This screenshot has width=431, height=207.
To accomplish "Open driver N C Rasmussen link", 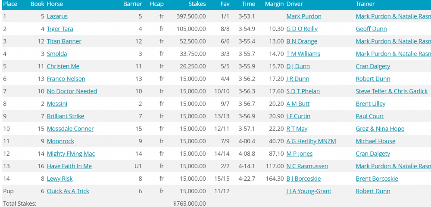I will (307, 166).
